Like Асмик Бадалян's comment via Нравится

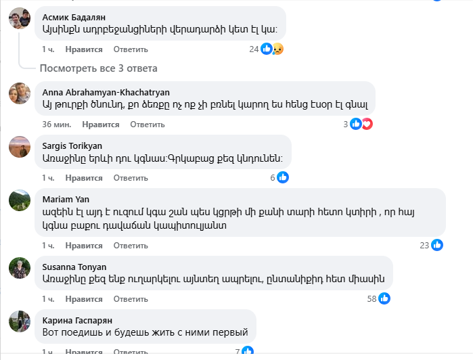click(84, 49)
